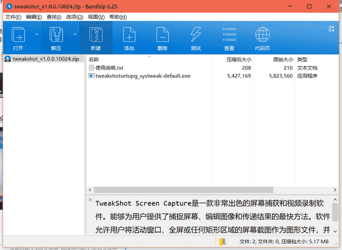Click the compressed size value 208

coord(246,68)
